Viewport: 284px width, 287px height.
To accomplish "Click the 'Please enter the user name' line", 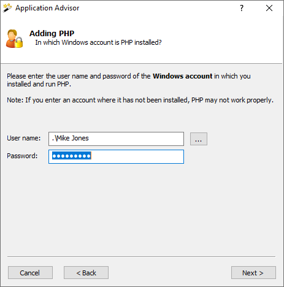I will (129, 76).
